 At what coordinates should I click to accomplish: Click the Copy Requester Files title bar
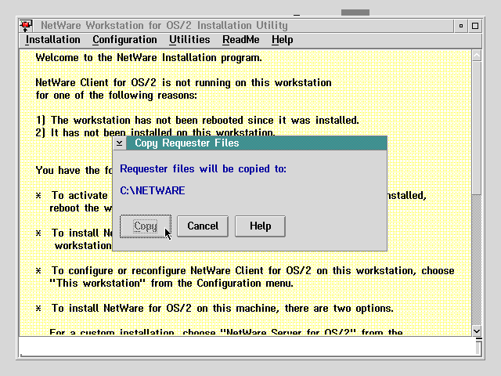[257, 143]
